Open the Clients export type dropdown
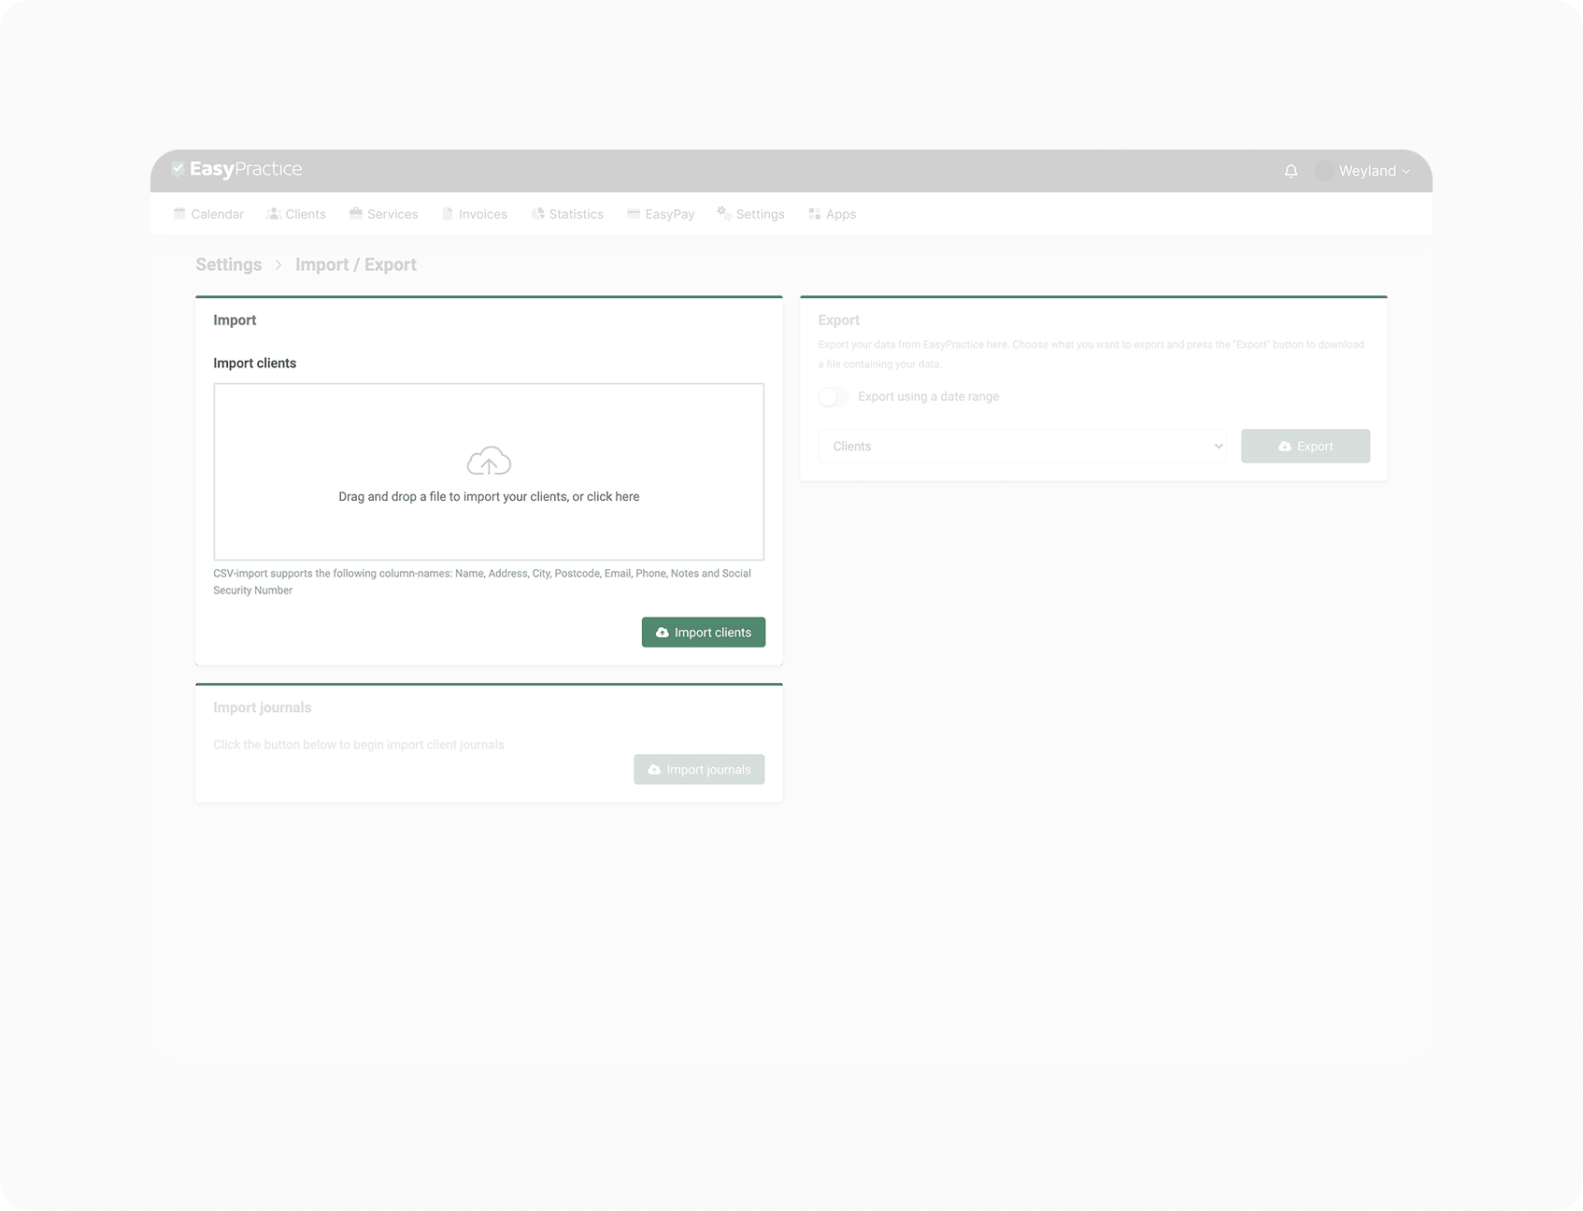 click(1022, 447)
